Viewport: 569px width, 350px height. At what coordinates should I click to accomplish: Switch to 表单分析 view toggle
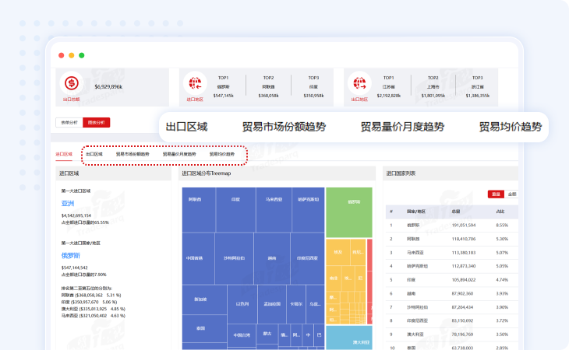point(68,122)
